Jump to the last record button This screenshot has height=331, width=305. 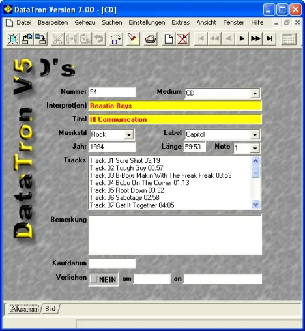269,39
